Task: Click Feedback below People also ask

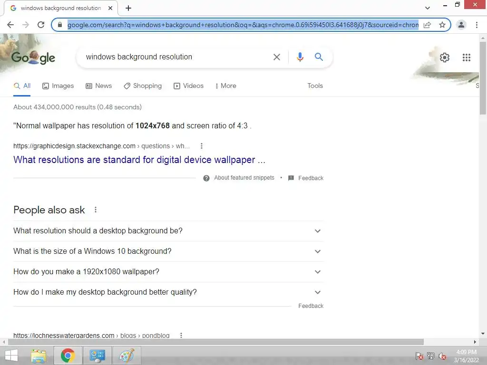Action: coord(311,306)
